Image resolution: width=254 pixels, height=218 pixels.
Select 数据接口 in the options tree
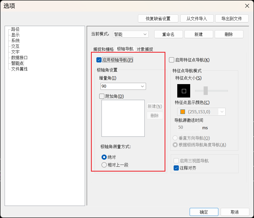click(x=19, y=58)
